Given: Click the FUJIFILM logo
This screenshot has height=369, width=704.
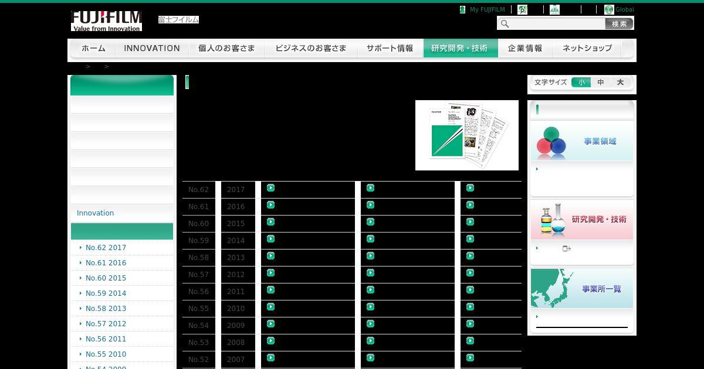Looking at the screenshot, I should 106,20.
